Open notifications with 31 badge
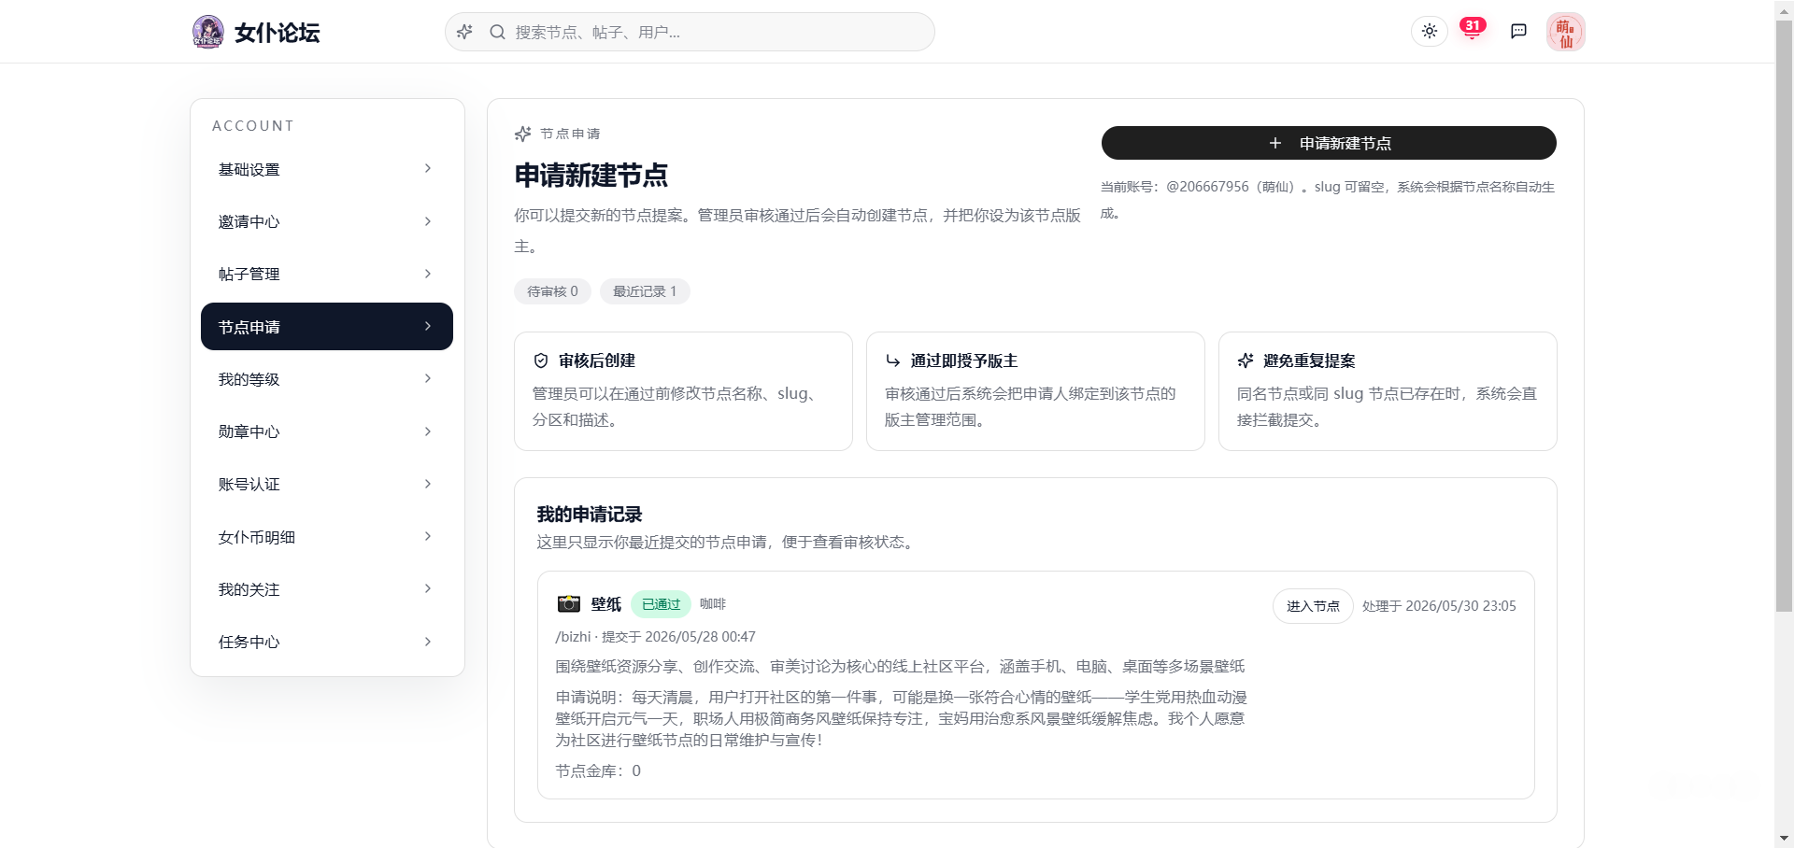This screenshot has width=1794, height=848. 1473,30
